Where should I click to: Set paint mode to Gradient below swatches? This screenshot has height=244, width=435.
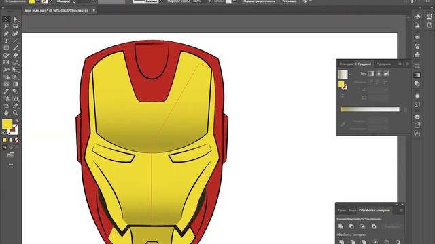pos(11,140)
